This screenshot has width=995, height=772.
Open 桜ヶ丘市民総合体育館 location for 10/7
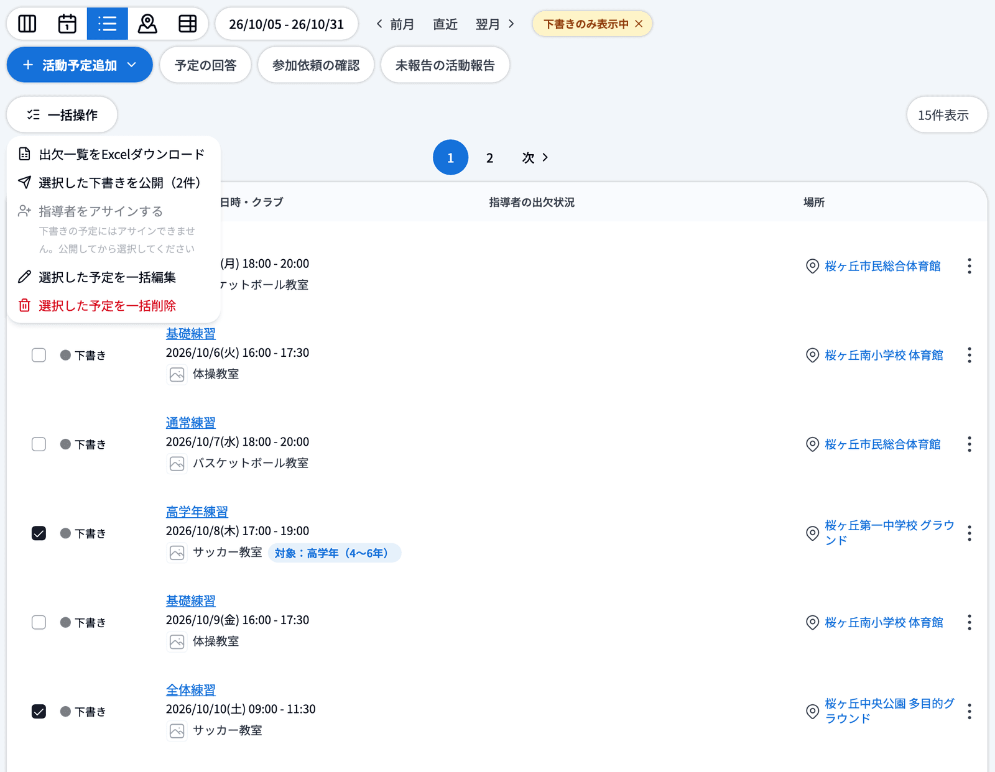(882, 444)
